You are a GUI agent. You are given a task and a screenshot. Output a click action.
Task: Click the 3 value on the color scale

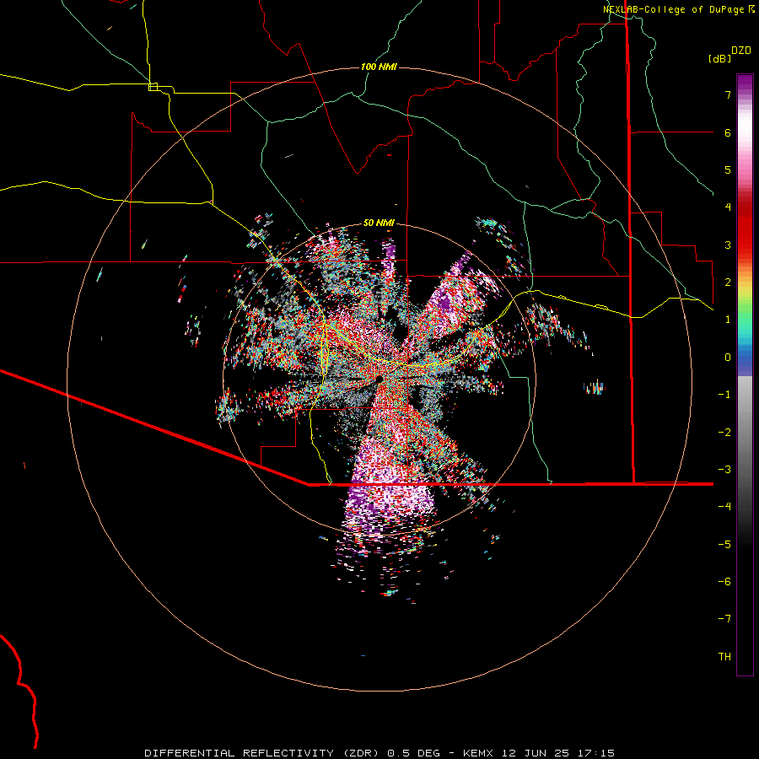click(x=728, y=245)
